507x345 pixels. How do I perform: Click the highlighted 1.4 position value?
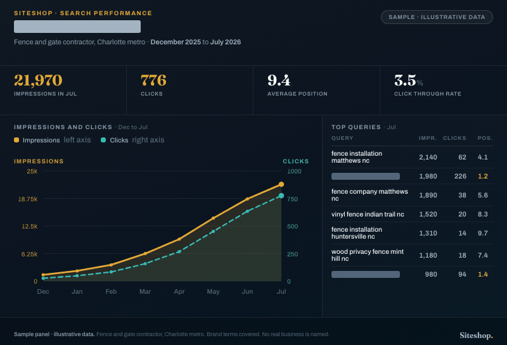click(483, 274)
